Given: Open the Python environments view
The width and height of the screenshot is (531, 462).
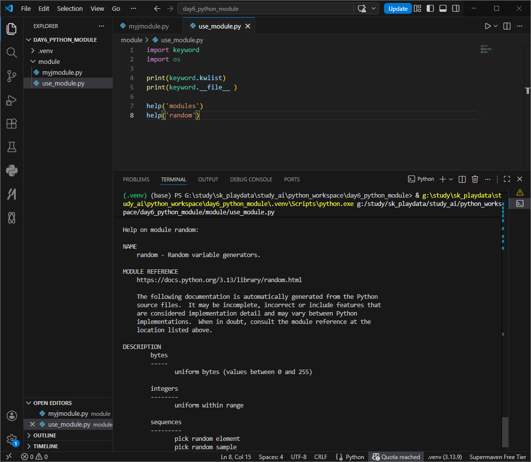Looking at the screenshot, I should (11, 171).
